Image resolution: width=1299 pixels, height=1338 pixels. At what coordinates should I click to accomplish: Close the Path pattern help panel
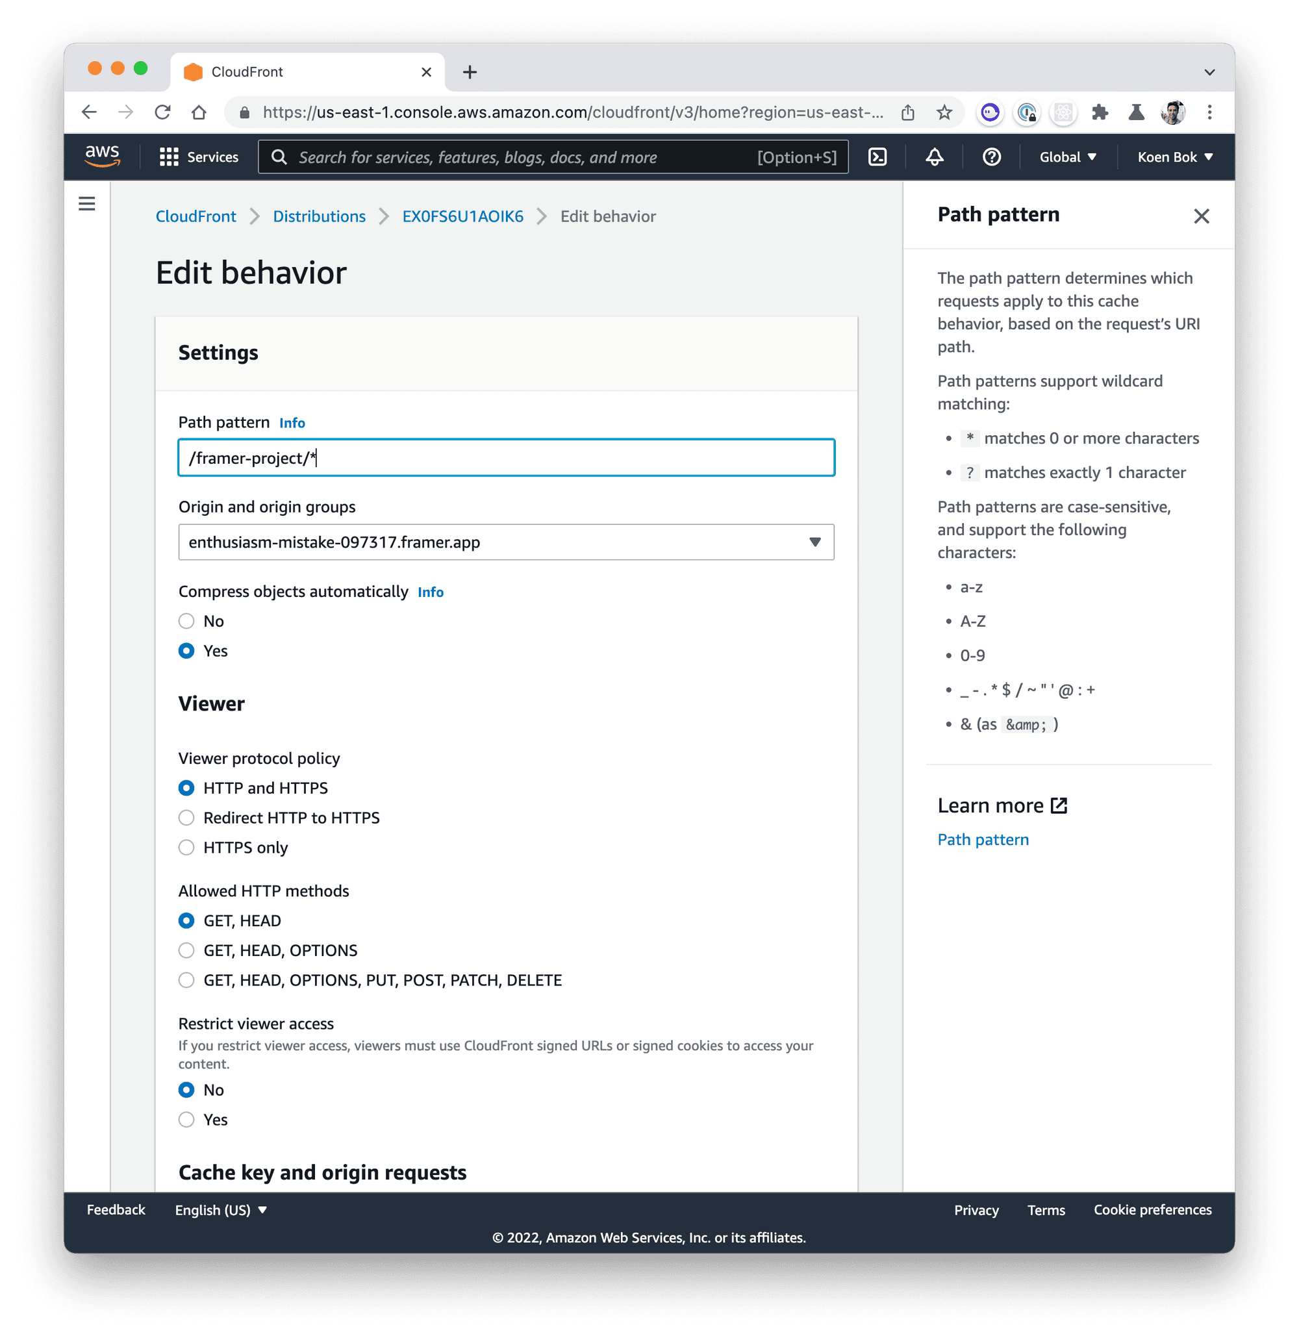click(x=1201, y=216)
